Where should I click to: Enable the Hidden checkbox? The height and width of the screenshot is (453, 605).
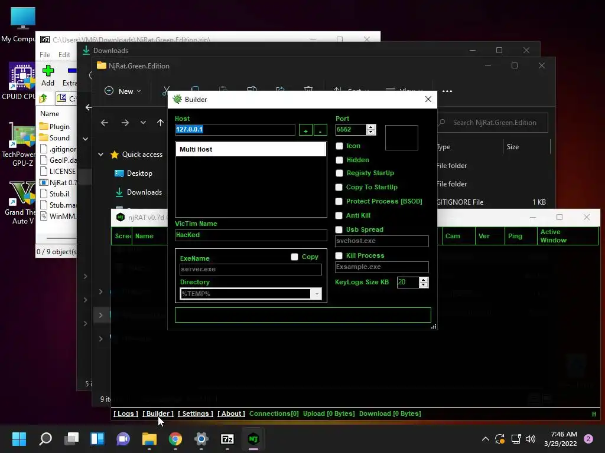click(x=339, y=160)
